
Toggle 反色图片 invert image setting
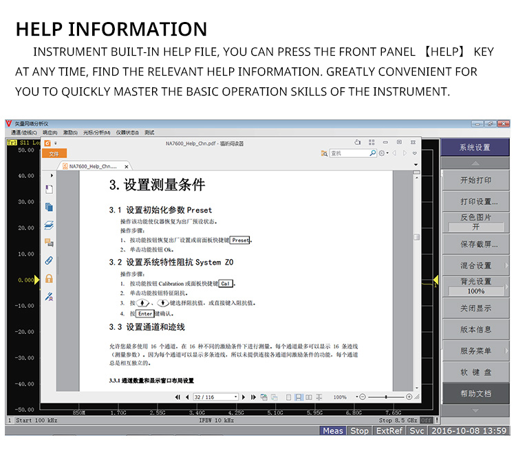(475, 222)
